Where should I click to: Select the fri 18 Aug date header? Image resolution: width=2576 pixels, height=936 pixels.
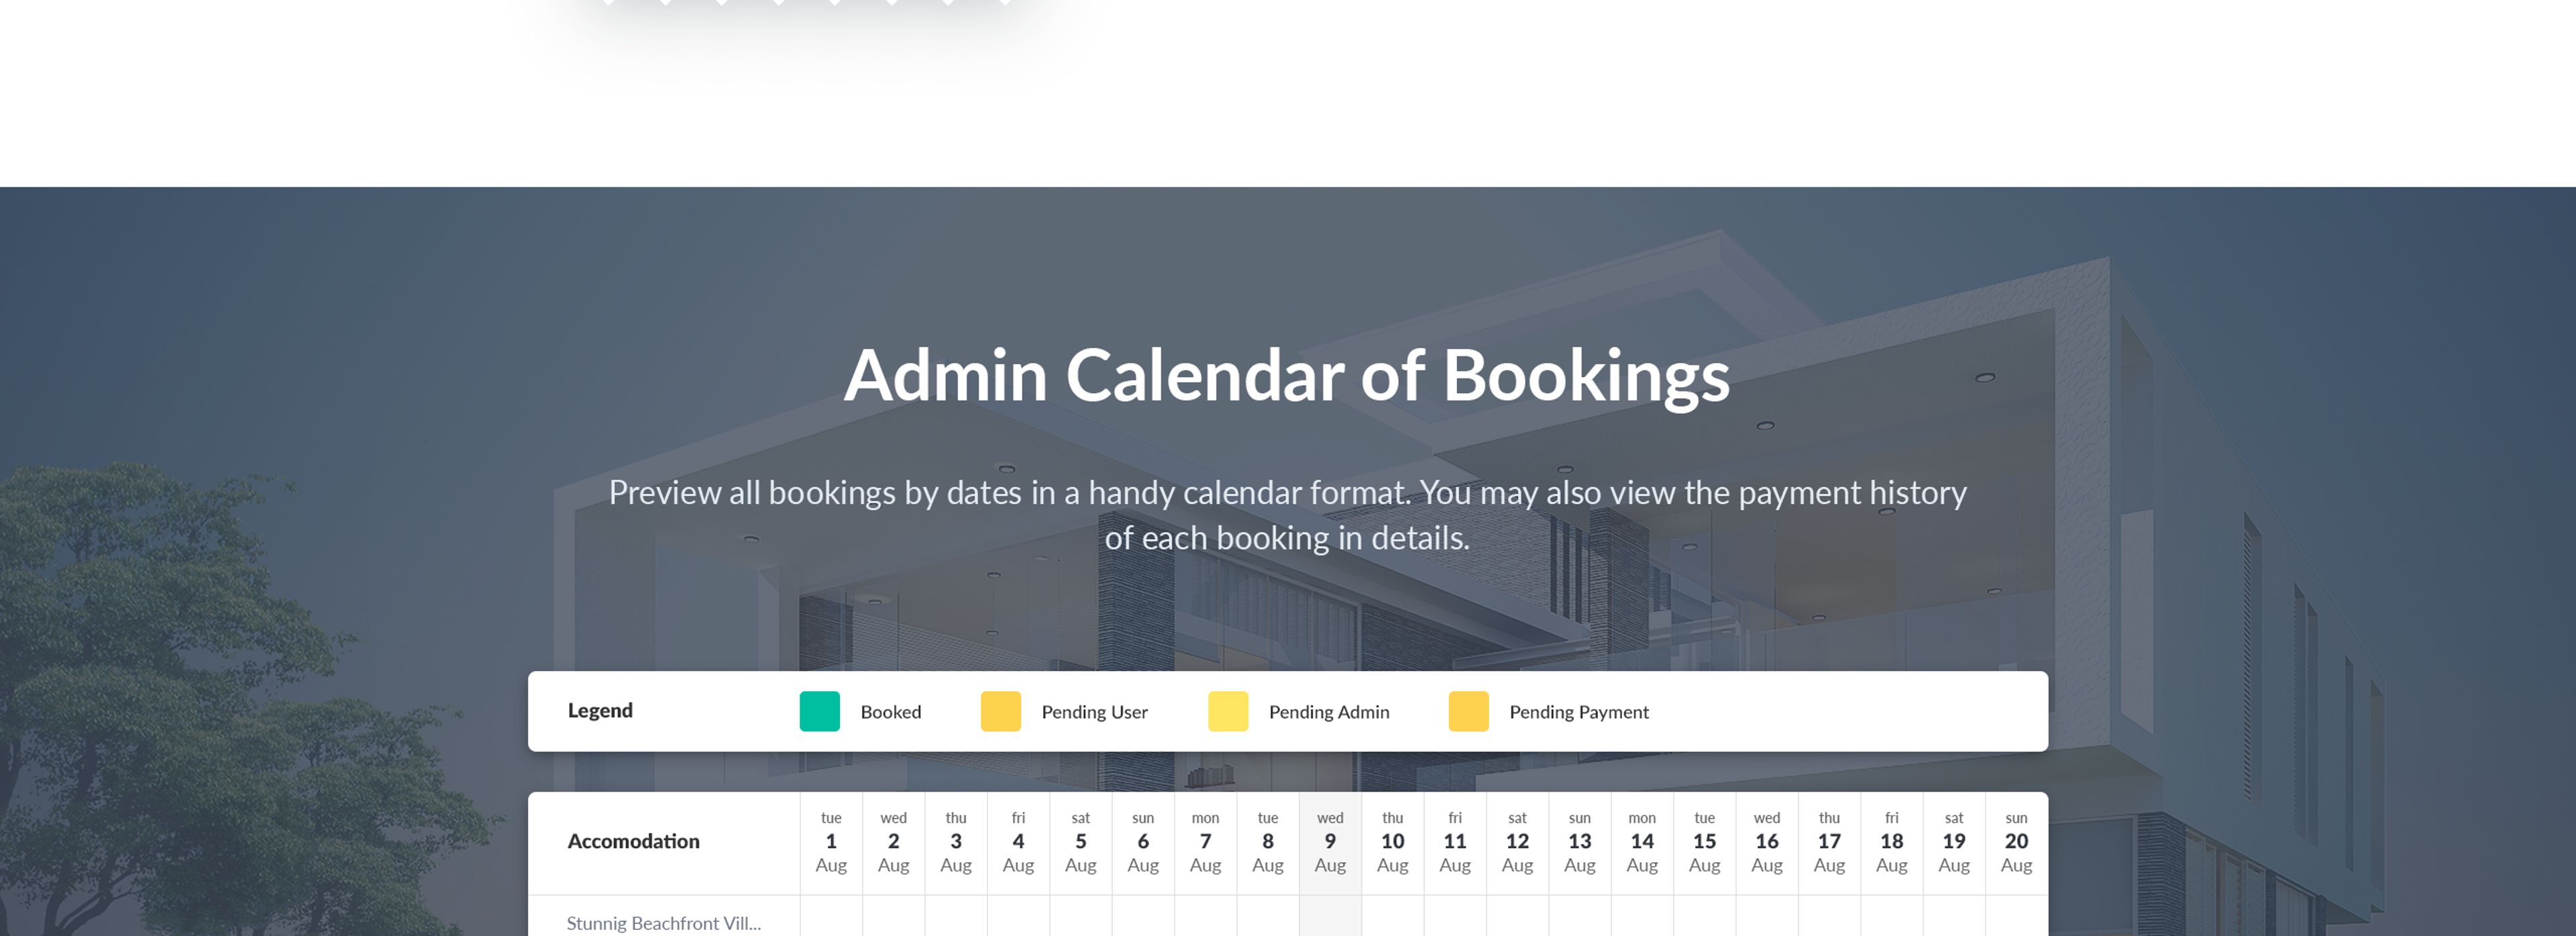(1891, 842)
